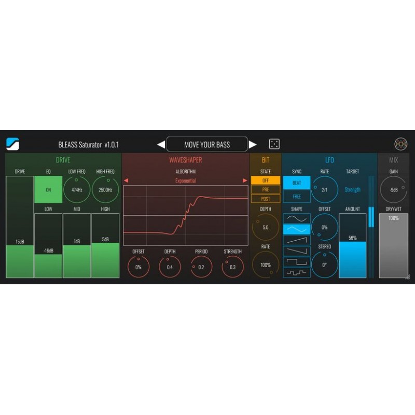Open the colorful logo icon top right
This screenshot has height=415, width=415.
(399, 144)
